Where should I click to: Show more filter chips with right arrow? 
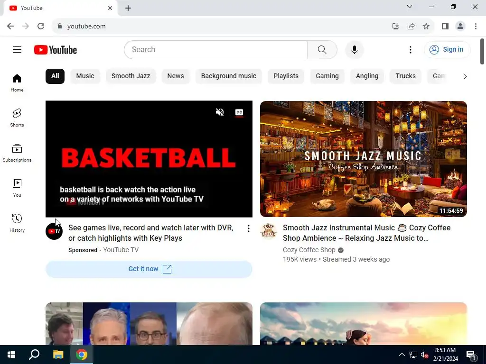[x=465, y=76]
